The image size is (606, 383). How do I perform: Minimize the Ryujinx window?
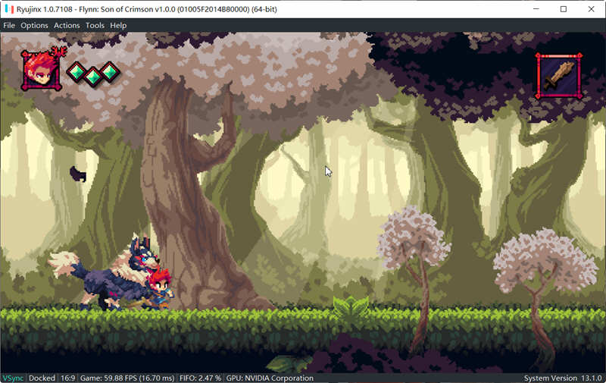[x=536, y=9]
